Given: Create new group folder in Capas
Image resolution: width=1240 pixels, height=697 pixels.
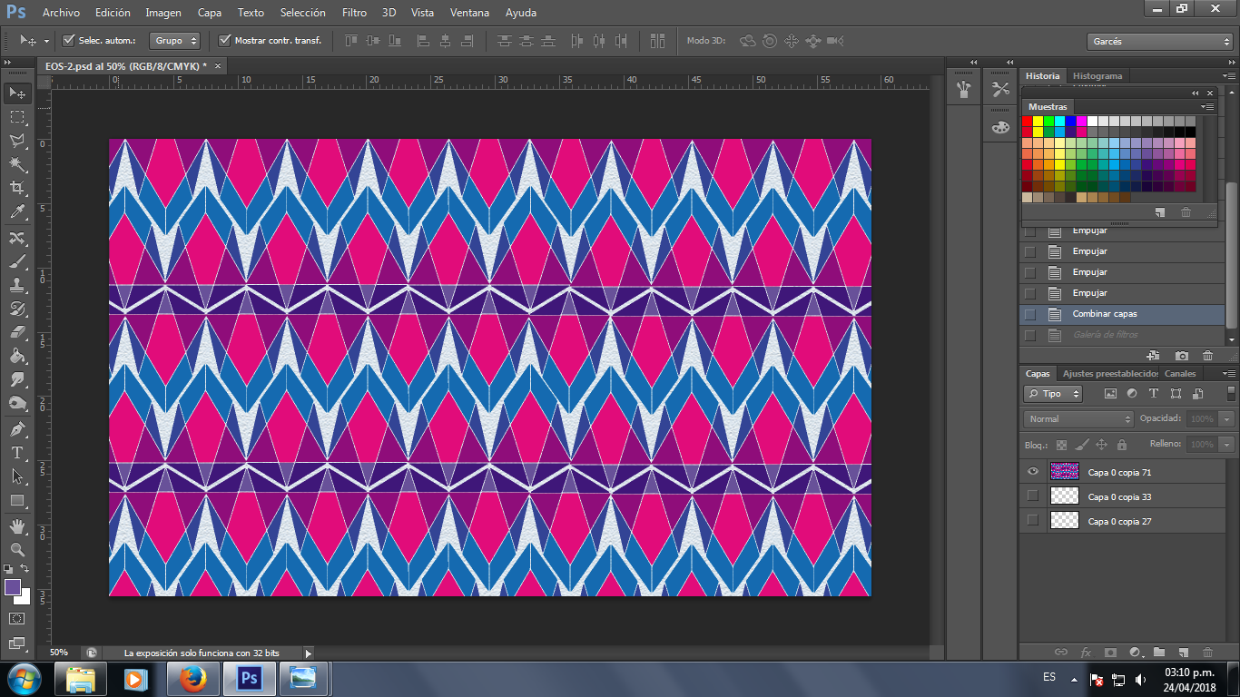Looking at the screenshot, I should pos(1159,652).
